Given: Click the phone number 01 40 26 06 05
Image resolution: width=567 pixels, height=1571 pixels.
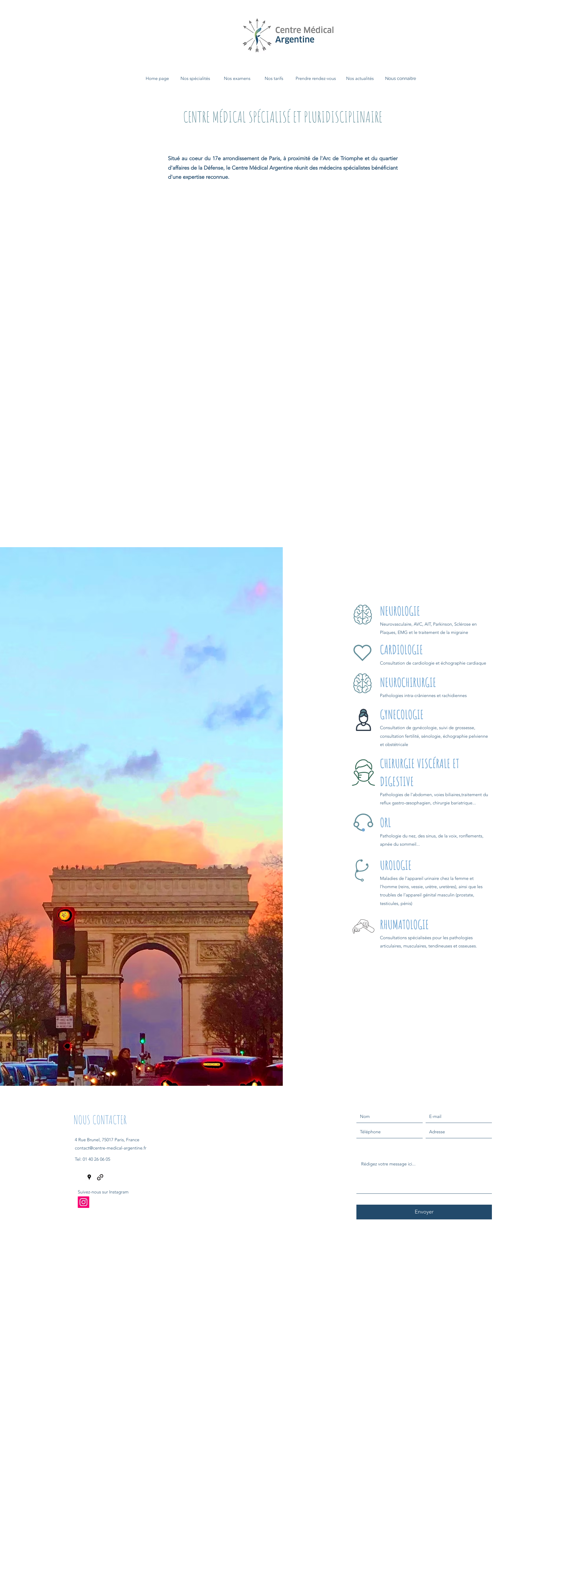Looking at the screenshot, I should pyautogui.click(x=96, y=1159).
